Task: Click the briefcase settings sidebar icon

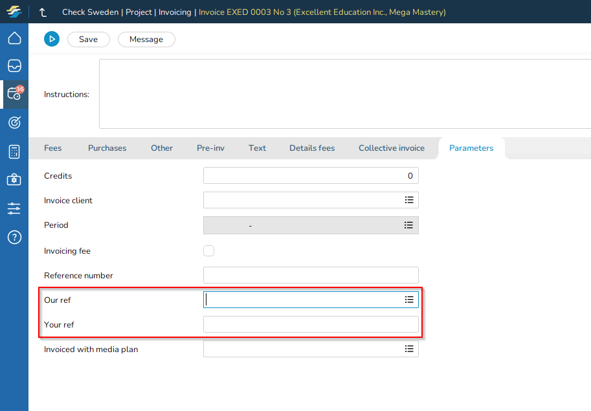Action: 14,180
